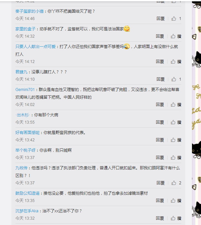Reply to 举个桃子呀 at 13:37
Viewport: 201px width, 225px height.
tap(160, 158)
